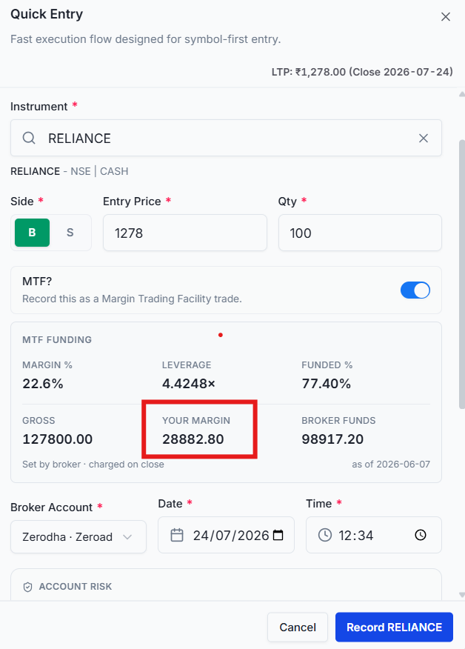Click 'Set by broker · charged on close' note
Image resolution: width=465 pixels, height=649 pixels.
(x=93, y=465)
